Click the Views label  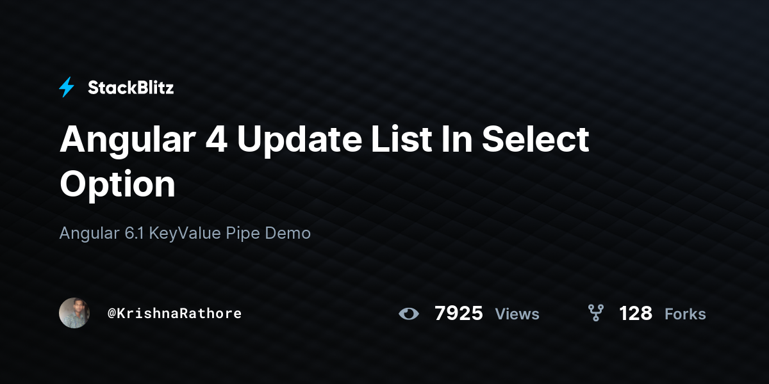(517, 314)
